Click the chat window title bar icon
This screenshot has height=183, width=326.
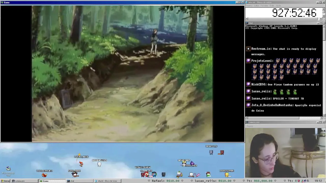pyautogui.click(x=247, y=23)
